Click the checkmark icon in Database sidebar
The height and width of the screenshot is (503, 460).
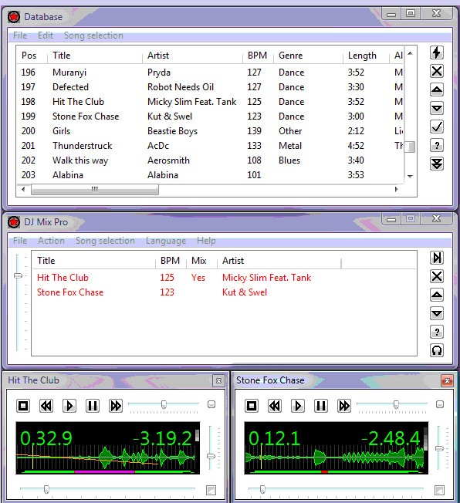click(437, 127)
